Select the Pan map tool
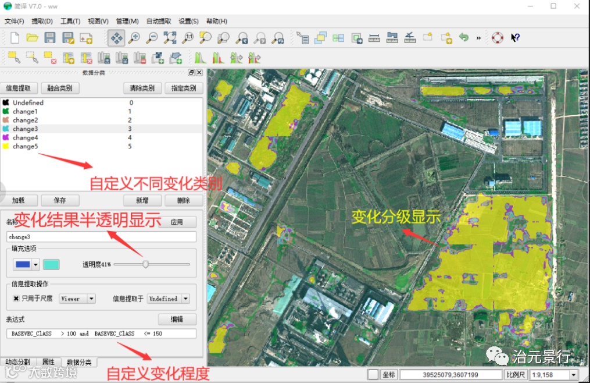Image resolution: width=590 pixels, height=383 pixels. point(116,38)
